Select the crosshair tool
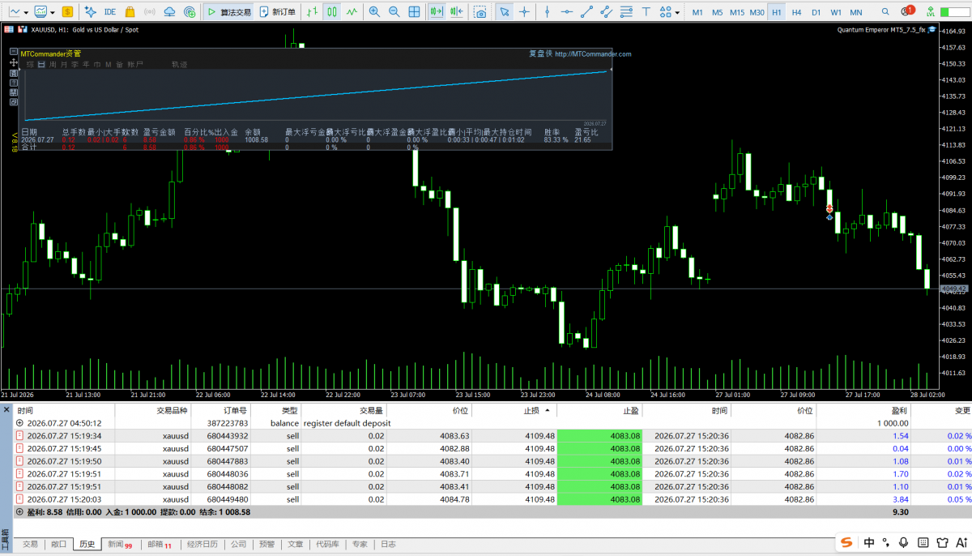 click(x=524, y=12)
